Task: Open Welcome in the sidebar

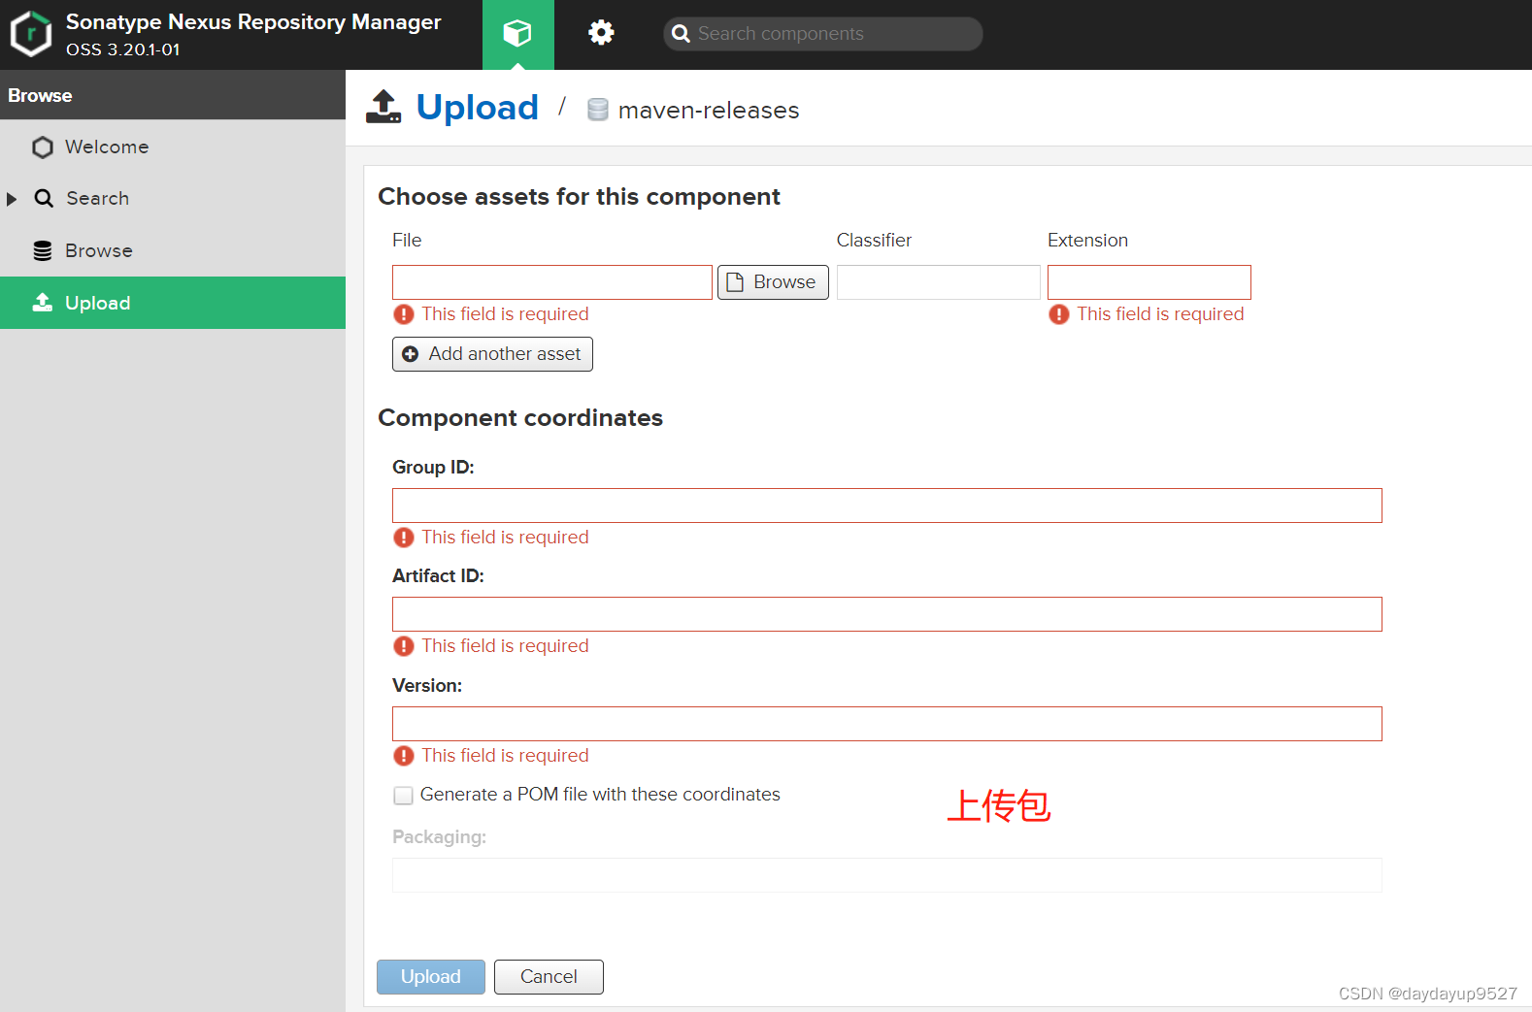Action: click(x=173, y=147)
